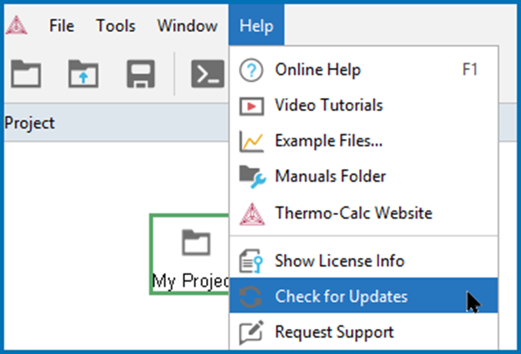521x354 pixels.
Task: Close the Help menu by clicking Help
Action: (x=256, y=25)
